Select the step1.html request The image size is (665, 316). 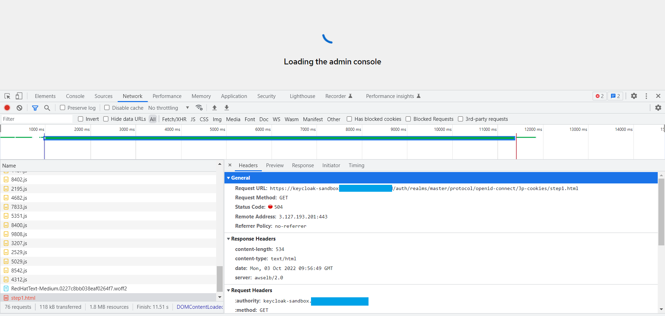coord(23,298)
